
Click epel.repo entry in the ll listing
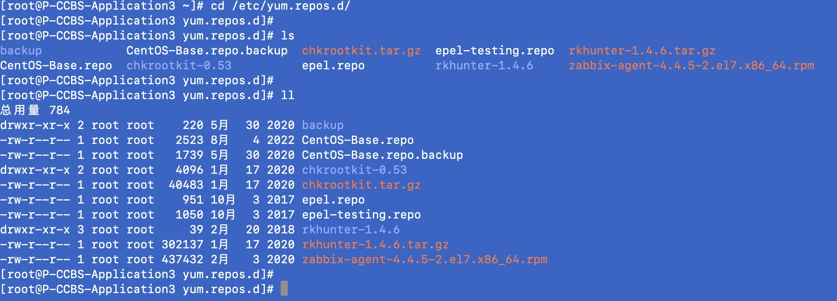pos(333,200)
